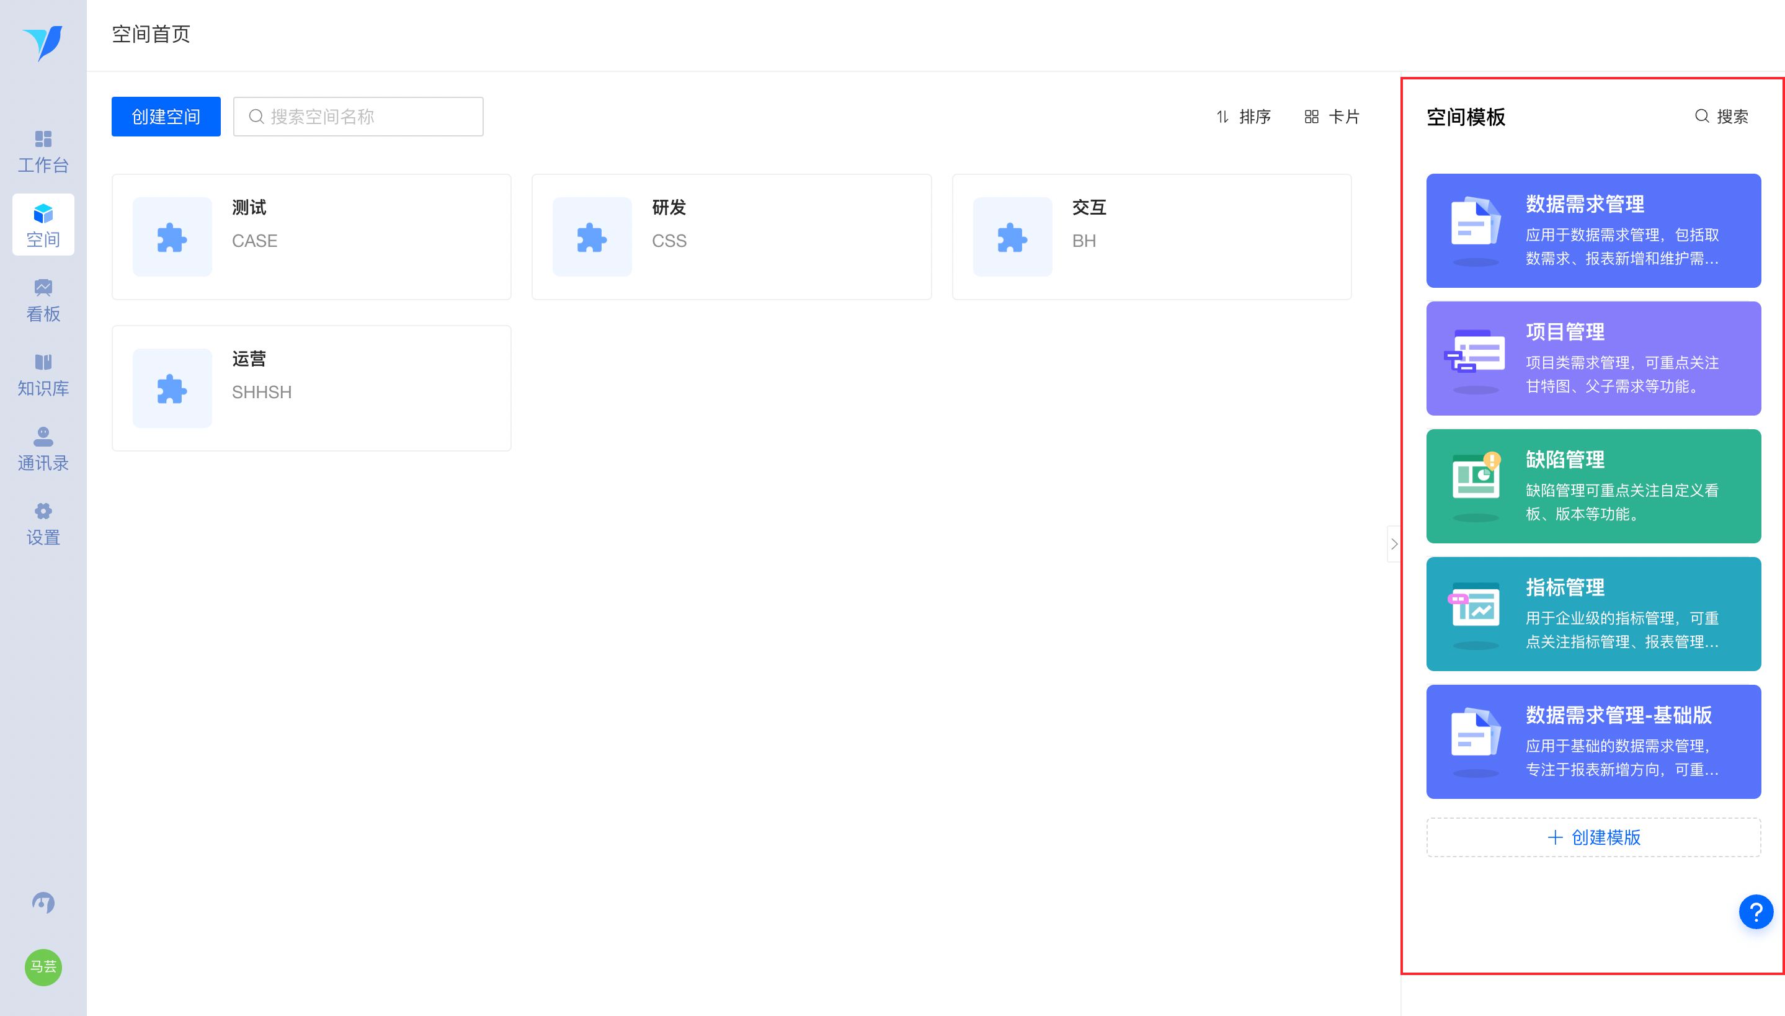Viewport: 1785px width, 1016px height.
Task: Select the 看板 sidebar icon
Action: click(x=43, y=300)
